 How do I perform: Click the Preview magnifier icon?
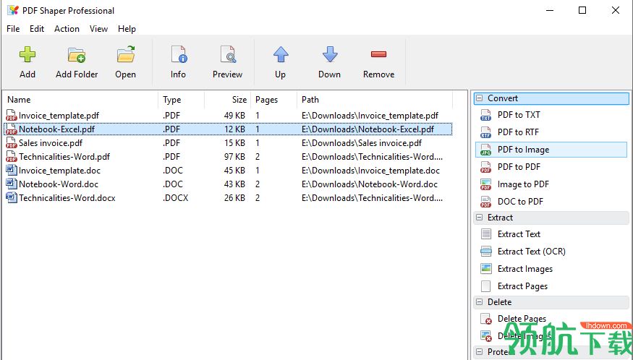(x=228, y=54)
